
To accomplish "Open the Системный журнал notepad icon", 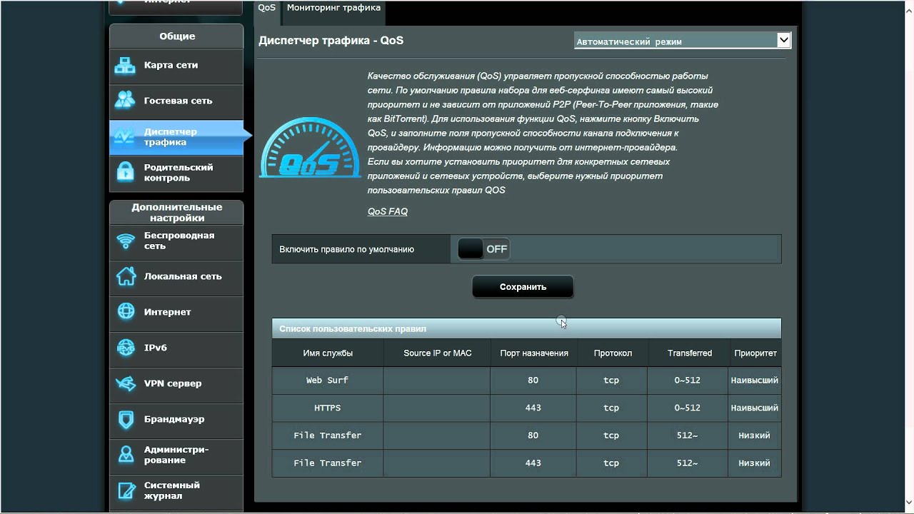I will coord(126,490).
